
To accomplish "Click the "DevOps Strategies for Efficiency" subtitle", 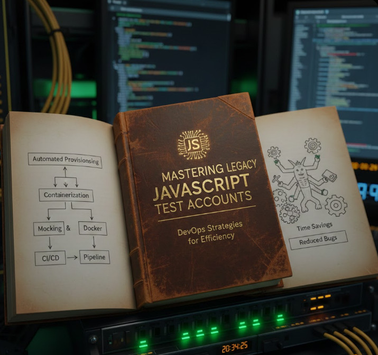I will (x=210, y=232).
